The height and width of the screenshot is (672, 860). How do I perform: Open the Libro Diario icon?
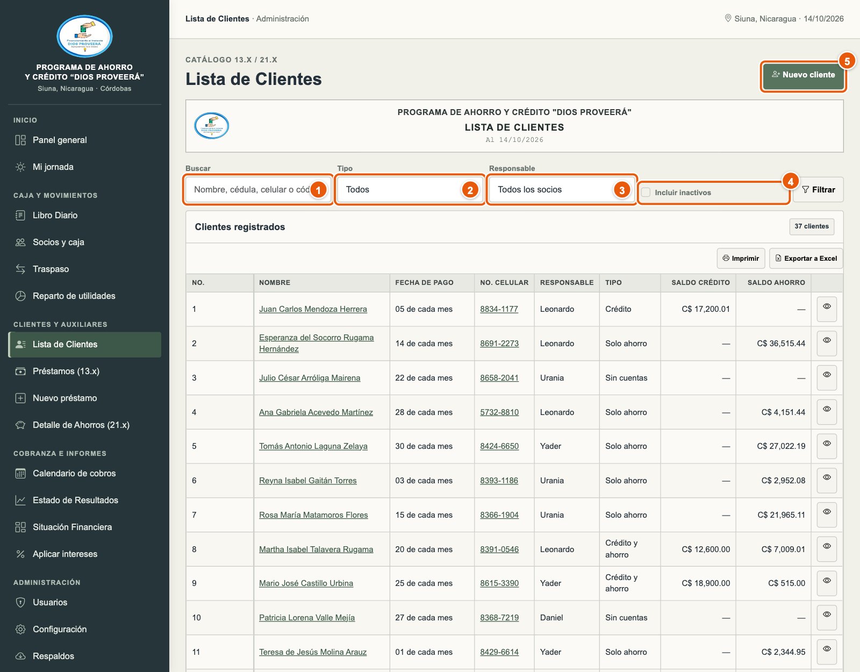[x=20, y=216]
